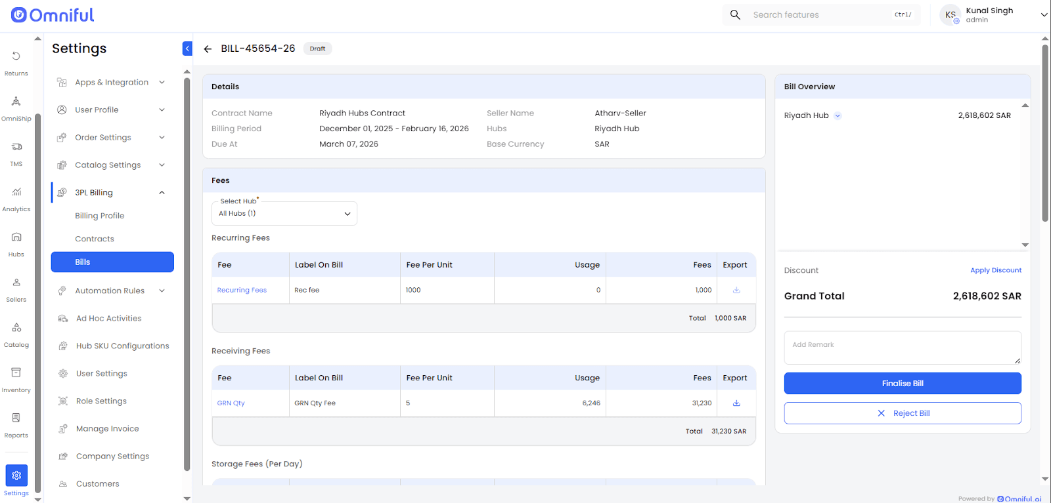The width and height of the screenshot is (1051, 503).
Task: Click the Apply Discount link
Action: coord(996,270)
